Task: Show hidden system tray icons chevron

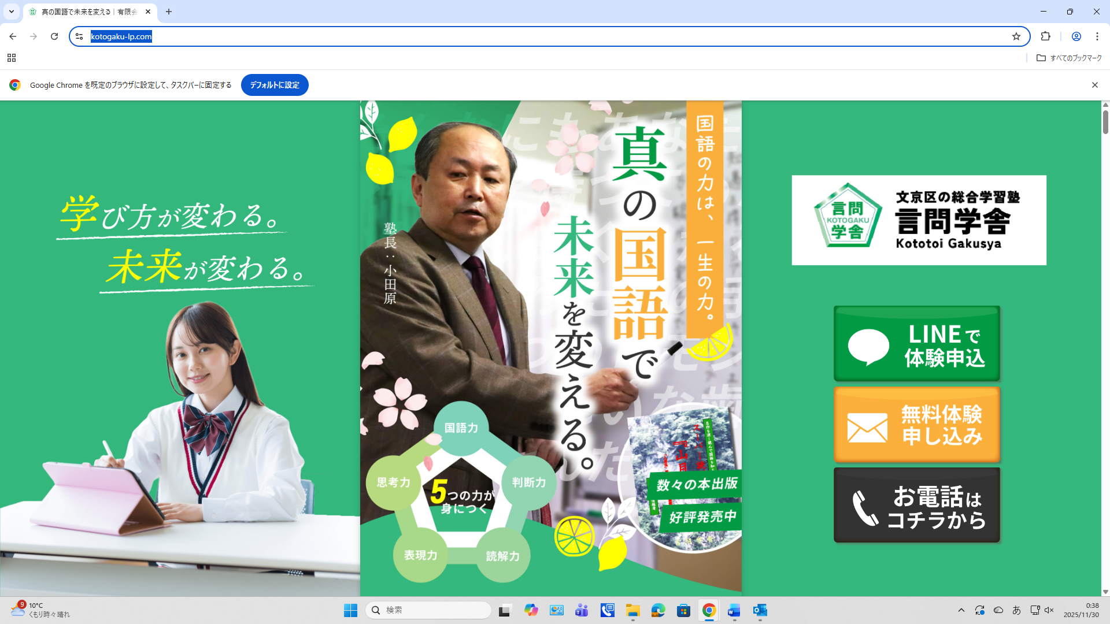Action: click(x=961, y=610)
